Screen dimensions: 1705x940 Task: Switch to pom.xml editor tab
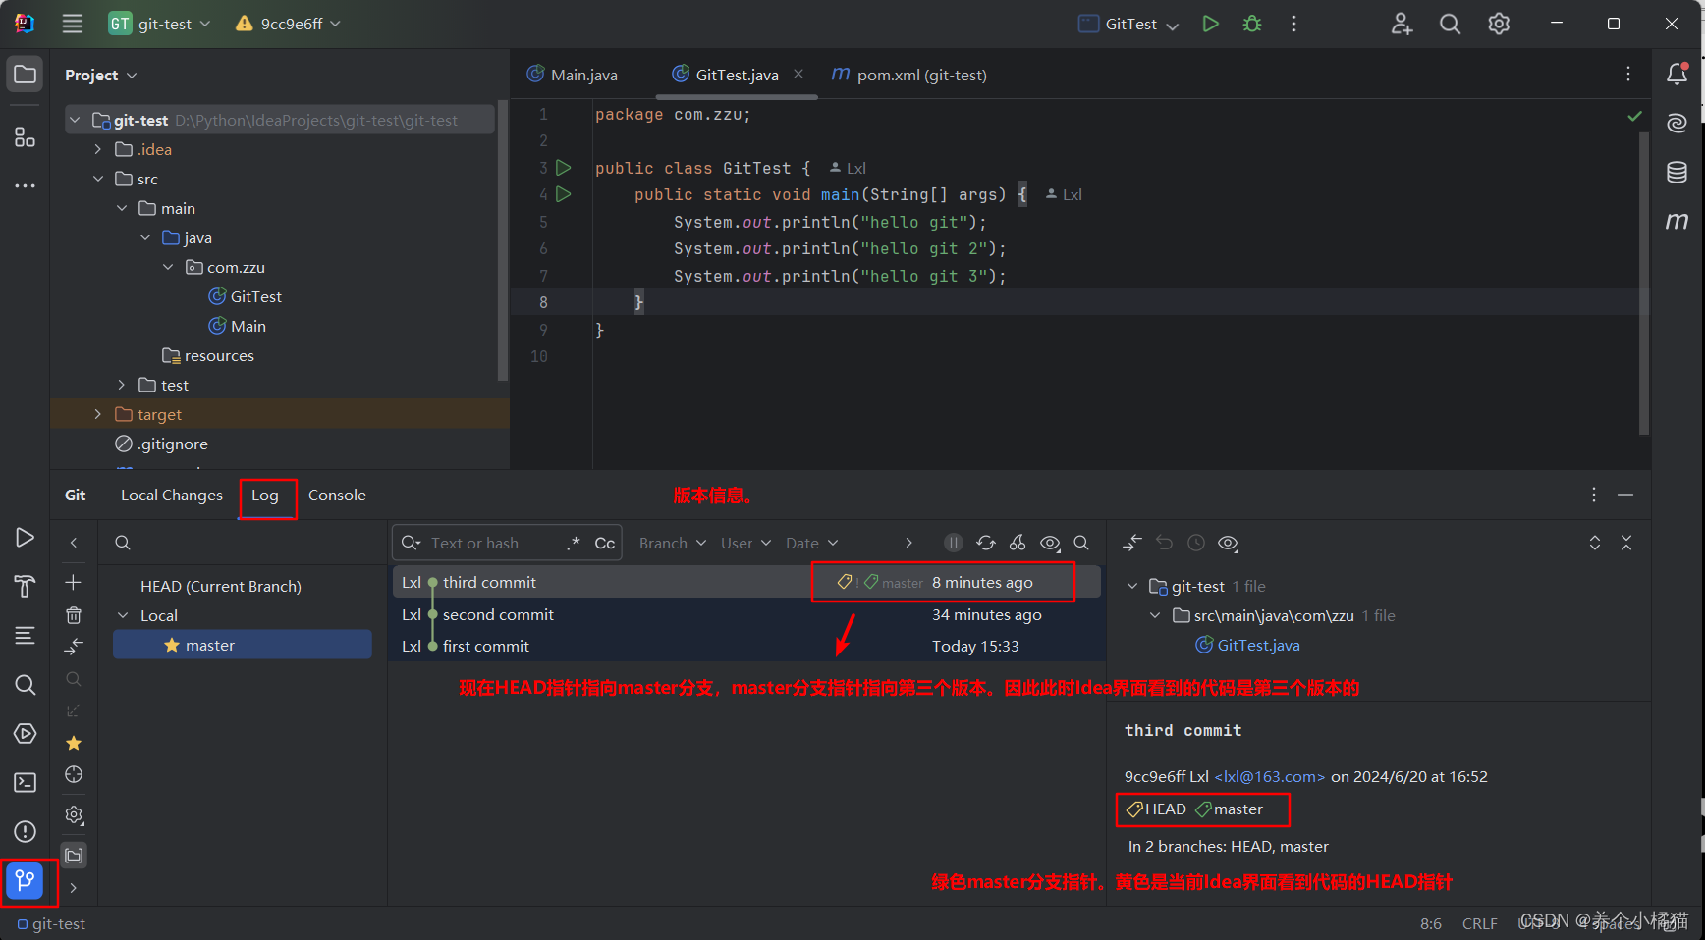(908, 75)
